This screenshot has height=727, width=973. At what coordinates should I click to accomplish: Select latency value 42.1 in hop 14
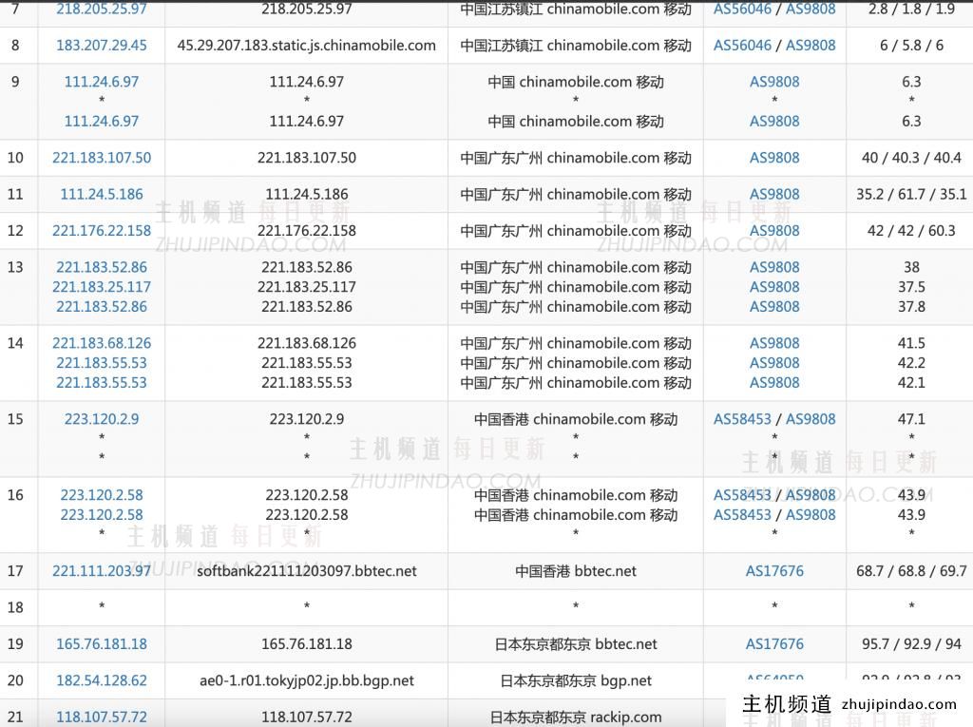point(911,383)
